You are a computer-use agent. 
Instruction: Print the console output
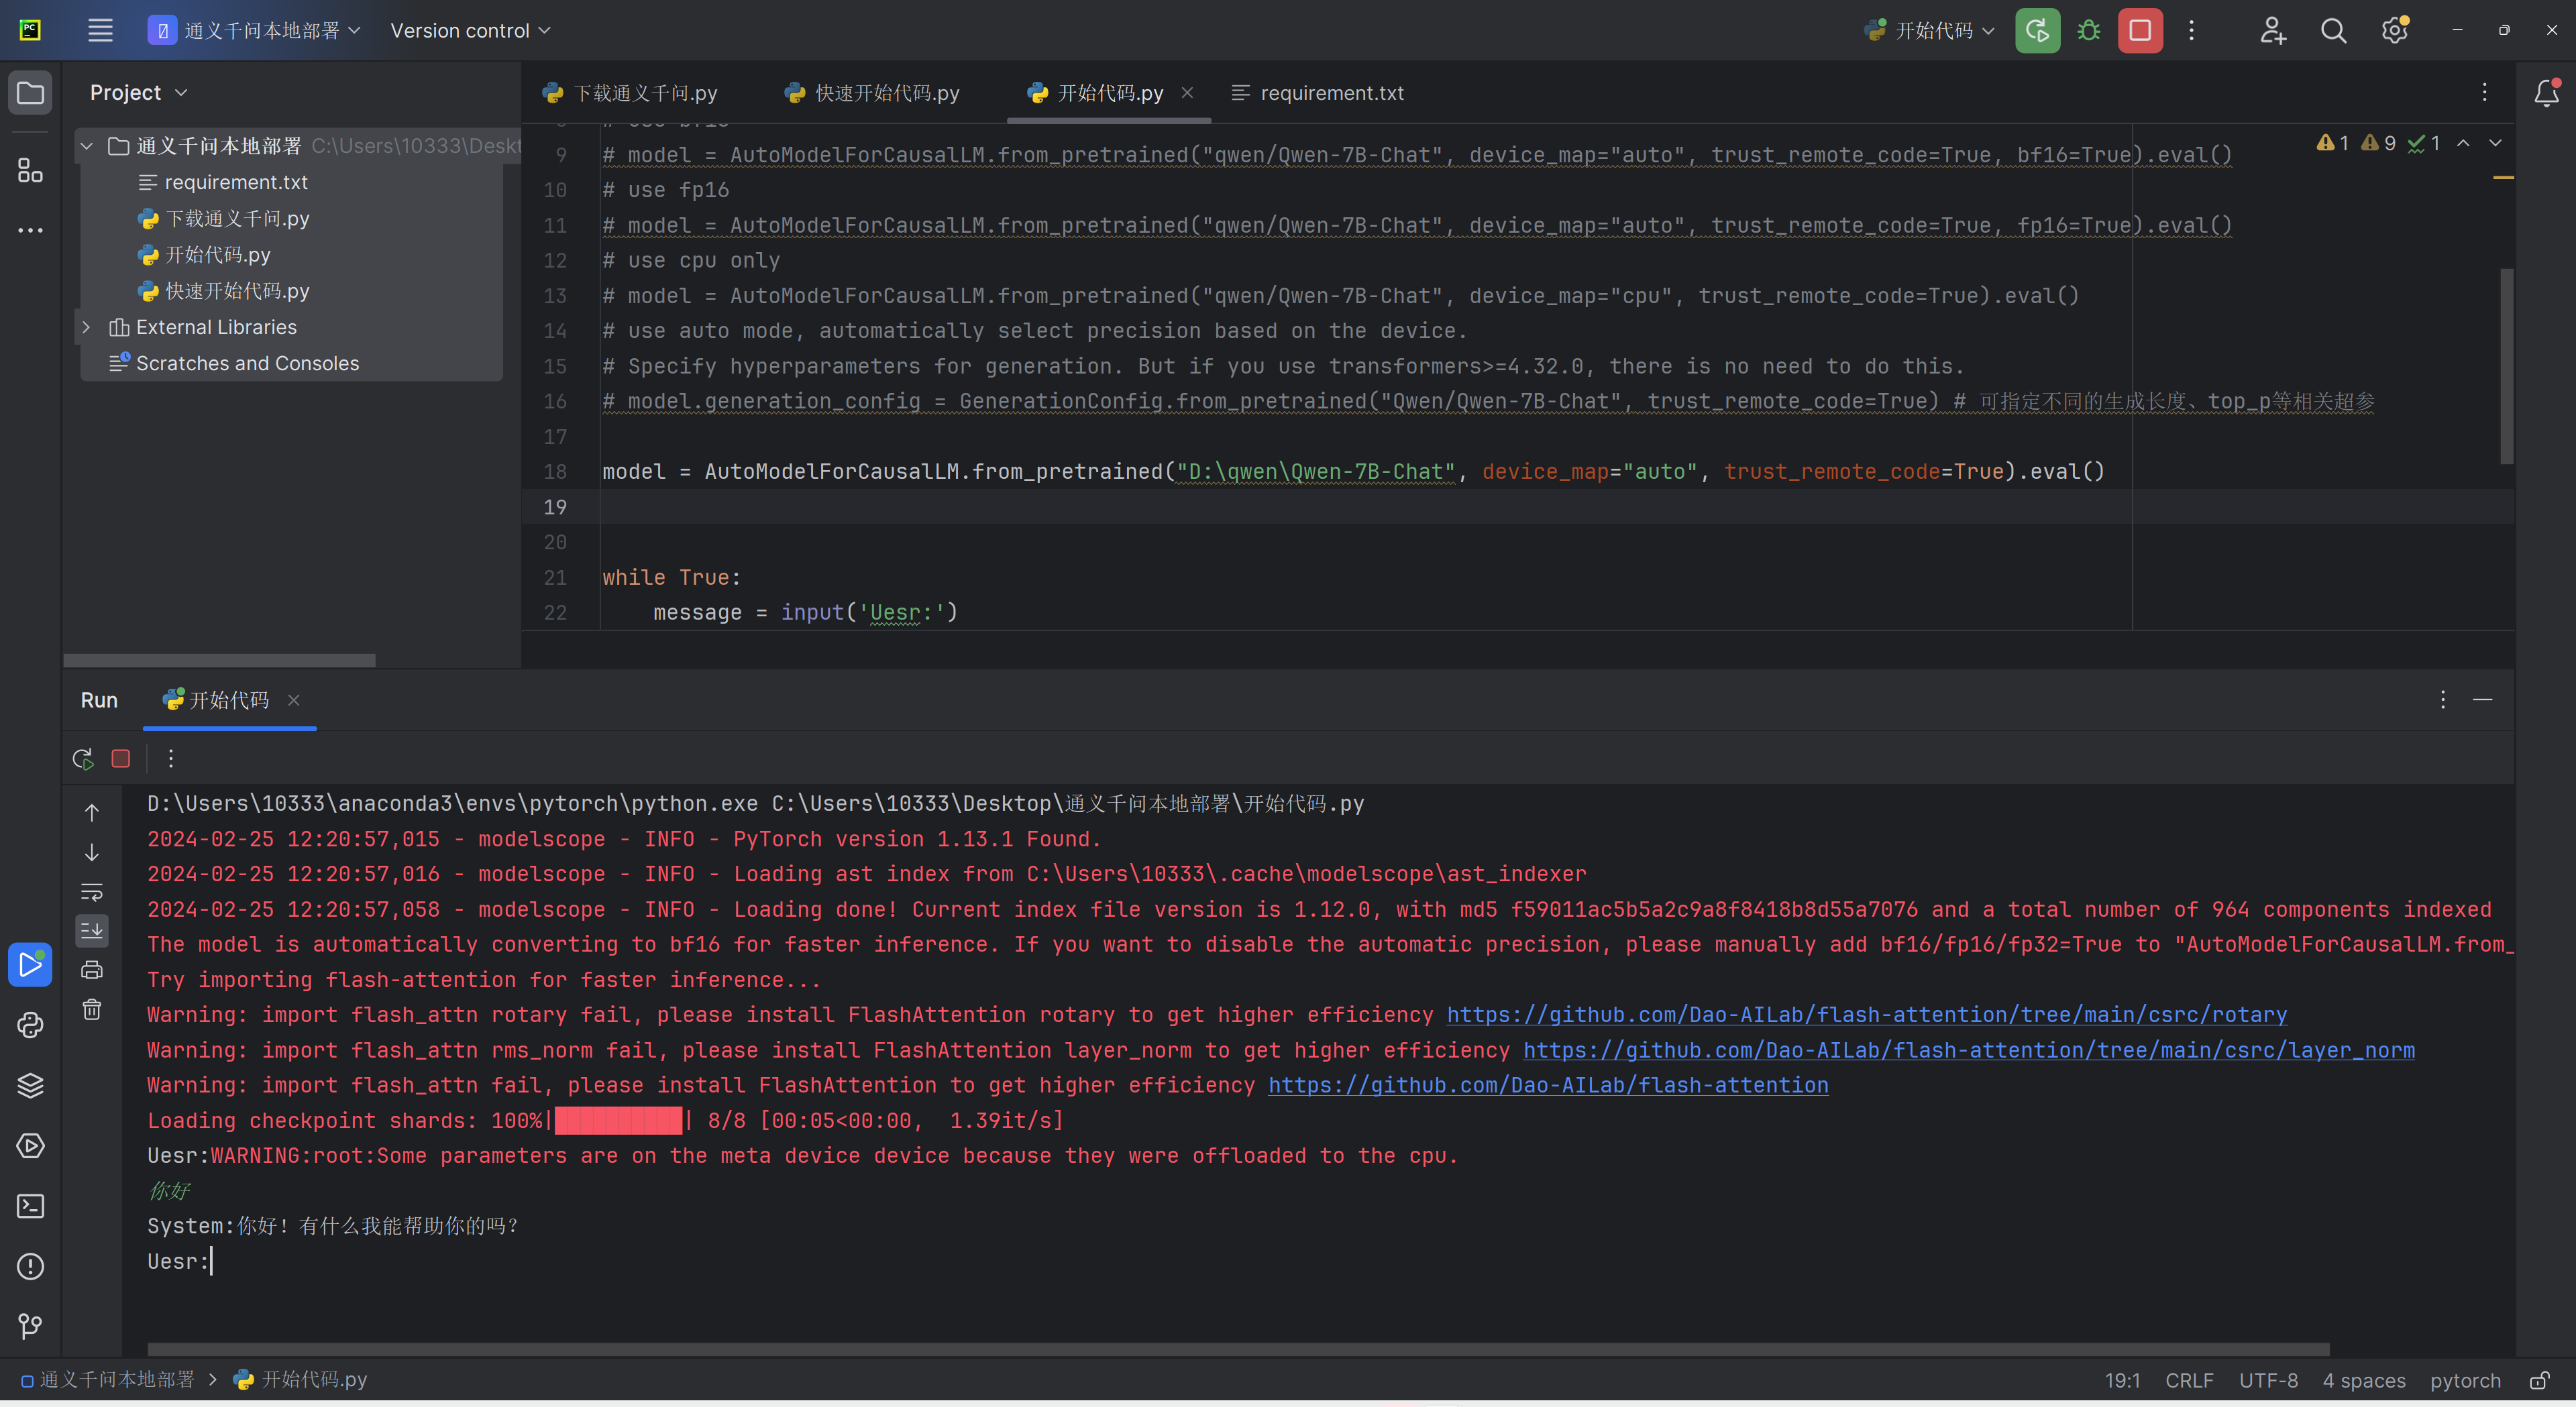[x=92, y=970]
